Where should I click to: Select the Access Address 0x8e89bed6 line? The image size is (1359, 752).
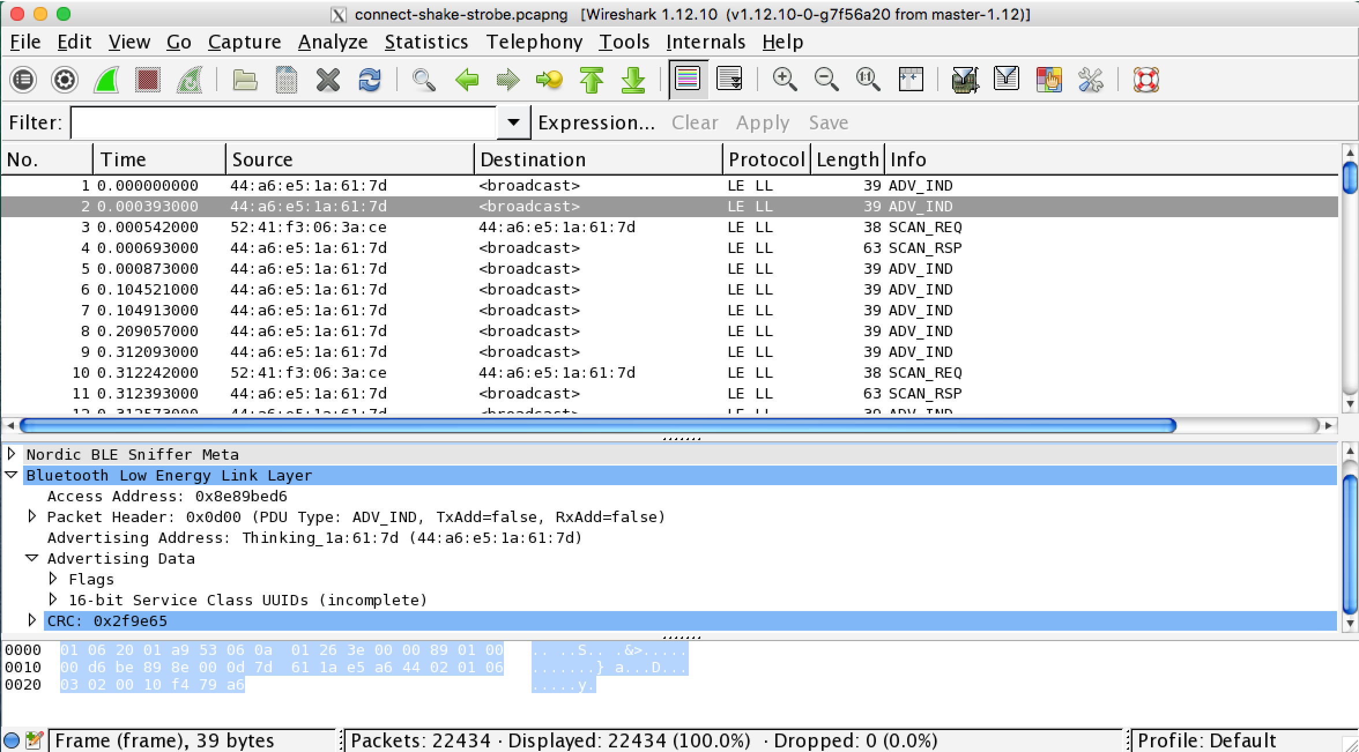tap(168, 496)
